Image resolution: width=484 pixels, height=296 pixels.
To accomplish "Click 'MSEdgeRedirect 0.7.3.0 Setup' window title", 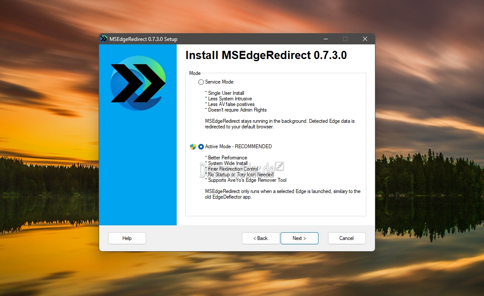I will (143, 39).
